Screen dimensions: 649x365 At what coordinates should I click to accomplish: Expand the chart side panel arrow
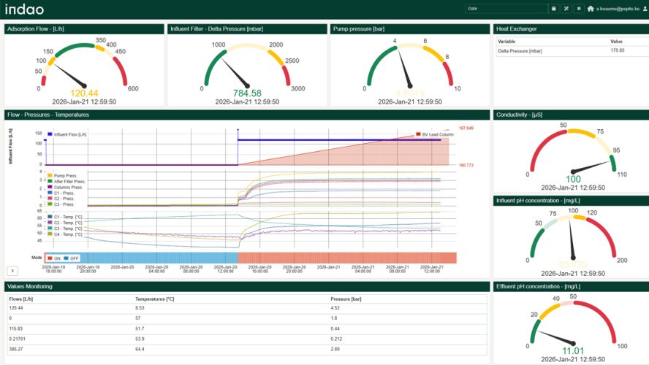coord(12,271)
